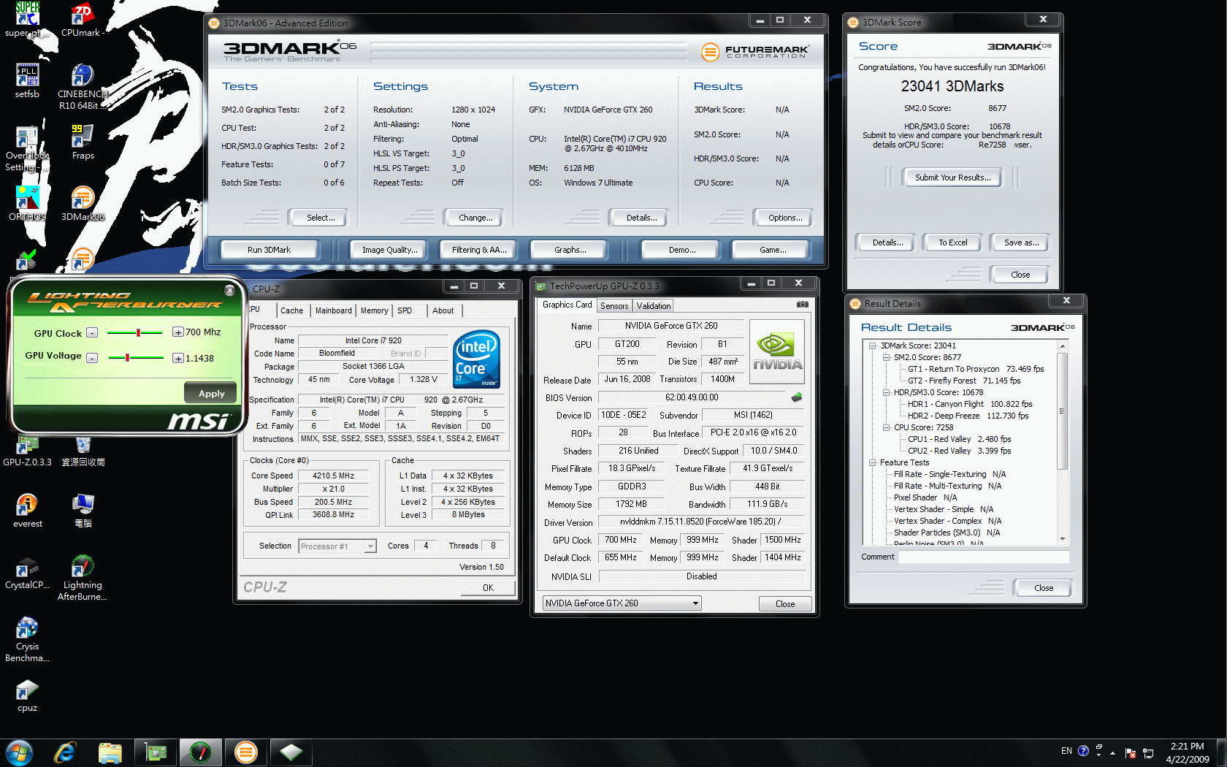Screen dimensions: 1227x767
Task: Open the Computer desktop icon
Action: pyautogui.click(x=83, y=510)
